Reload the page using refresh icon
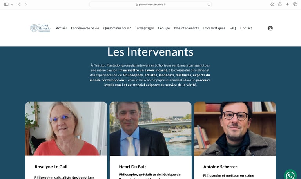301x179 pixels. click(x=209, y=5)
